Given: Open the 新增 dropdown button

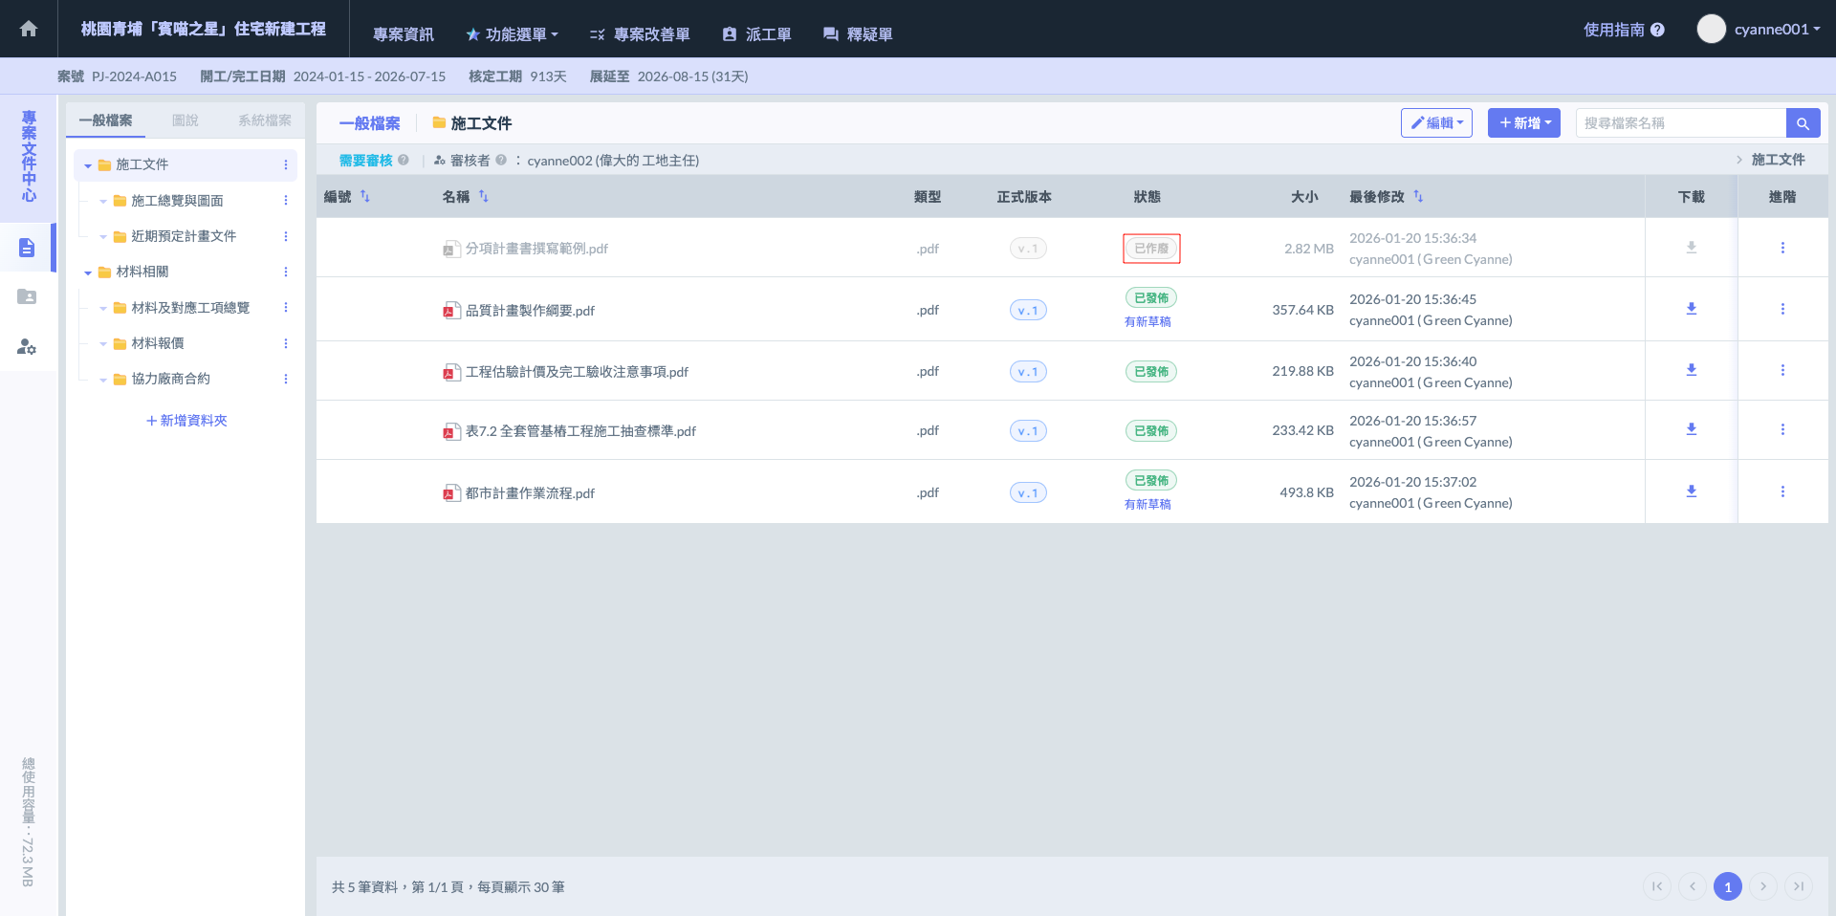Looking at the screenshot, I should [1523, 123].
